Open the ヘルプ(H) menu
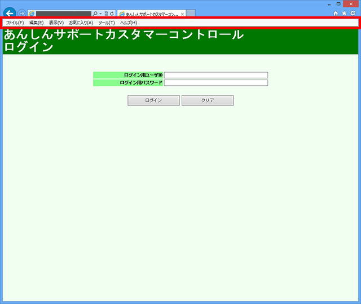This screenshot has width=361, height=304. (x=129, y=23)
